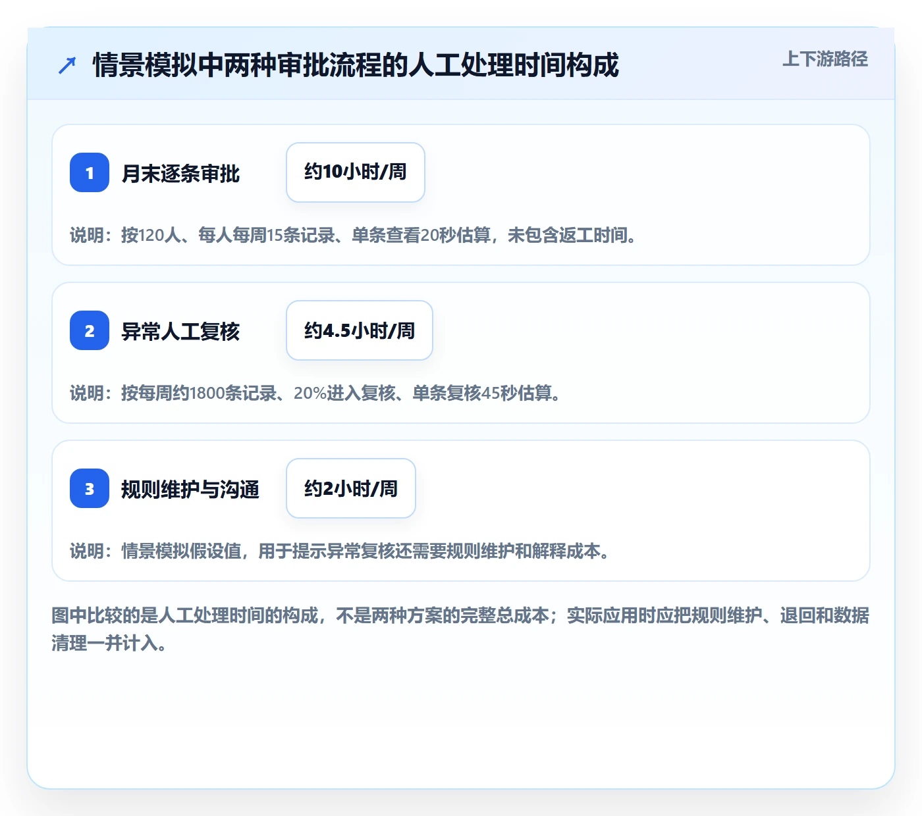Click the note starting 说明：情景模拟假设值
Screen dimensions: 922x816
click(340, 551)
